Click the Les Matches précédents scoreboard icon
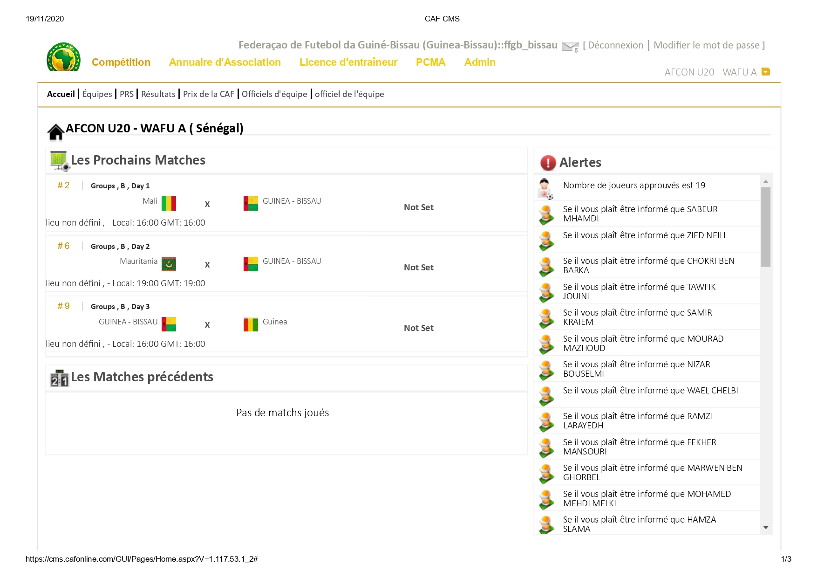This screenshot has width=817, height=578. click(59, 378)
